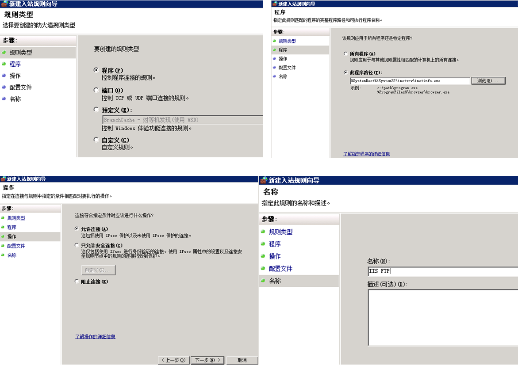Select the 端口(O) rule type radio button

point(96,90)
